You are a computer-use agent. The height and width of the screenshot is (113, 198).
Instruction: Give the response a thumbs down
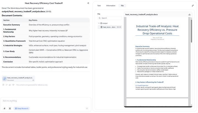[13, 85]
